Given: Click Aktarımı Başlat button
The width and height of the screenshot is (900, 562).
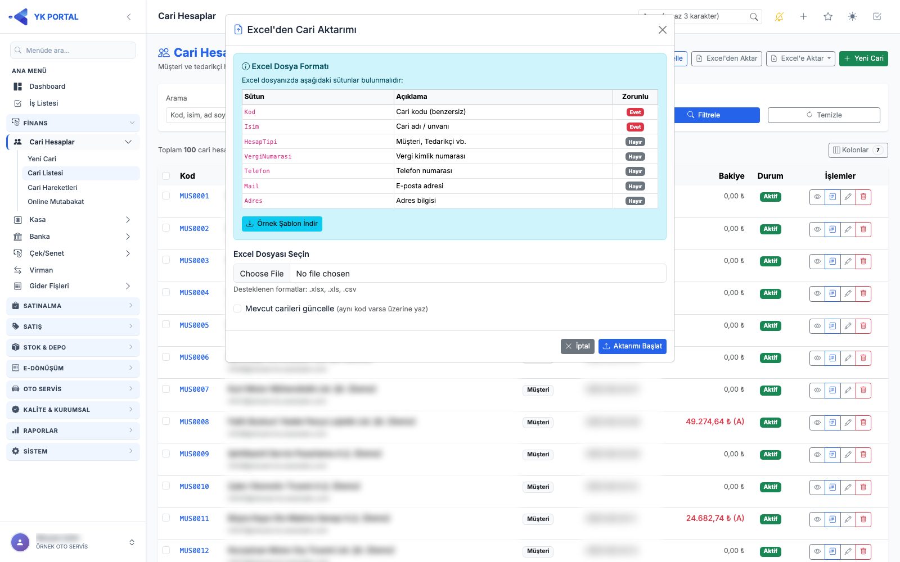Looking at the screenshot, I should (x=632, y=346).
